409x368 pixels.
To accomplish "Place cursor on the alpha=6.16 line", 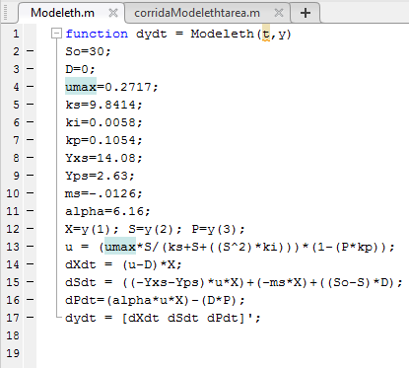I will click(x=107, y=211).
